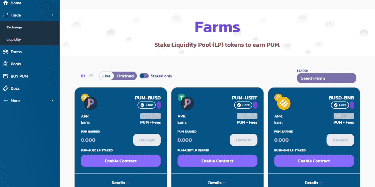Expand Details on BUSD-BNB card
Viewport: 375px width, 187px height.
coord(314,183)
